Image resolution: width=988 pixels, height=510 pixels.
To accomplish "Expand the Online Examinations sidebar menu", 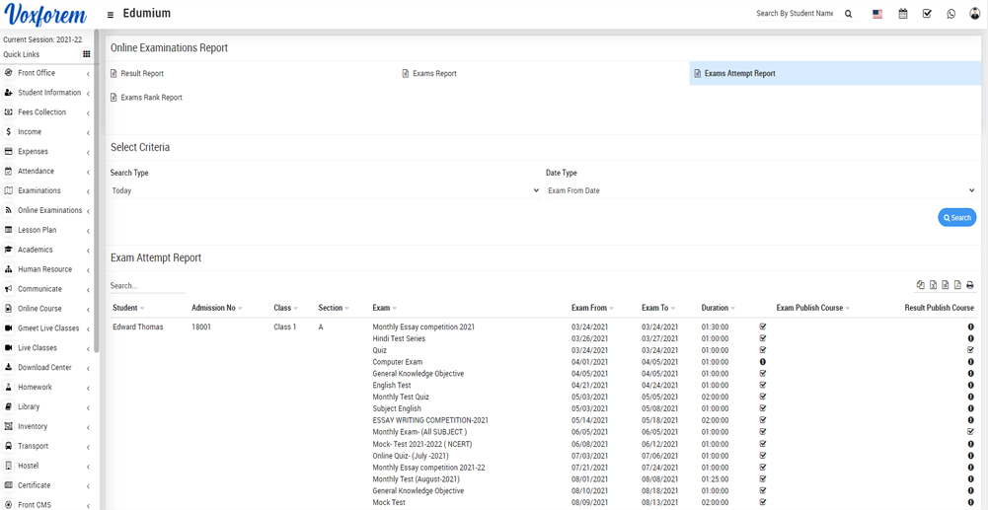I will [x=49, y=210].
